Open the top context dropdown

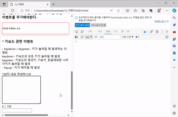pyautogui.click(x=89, y=37)
